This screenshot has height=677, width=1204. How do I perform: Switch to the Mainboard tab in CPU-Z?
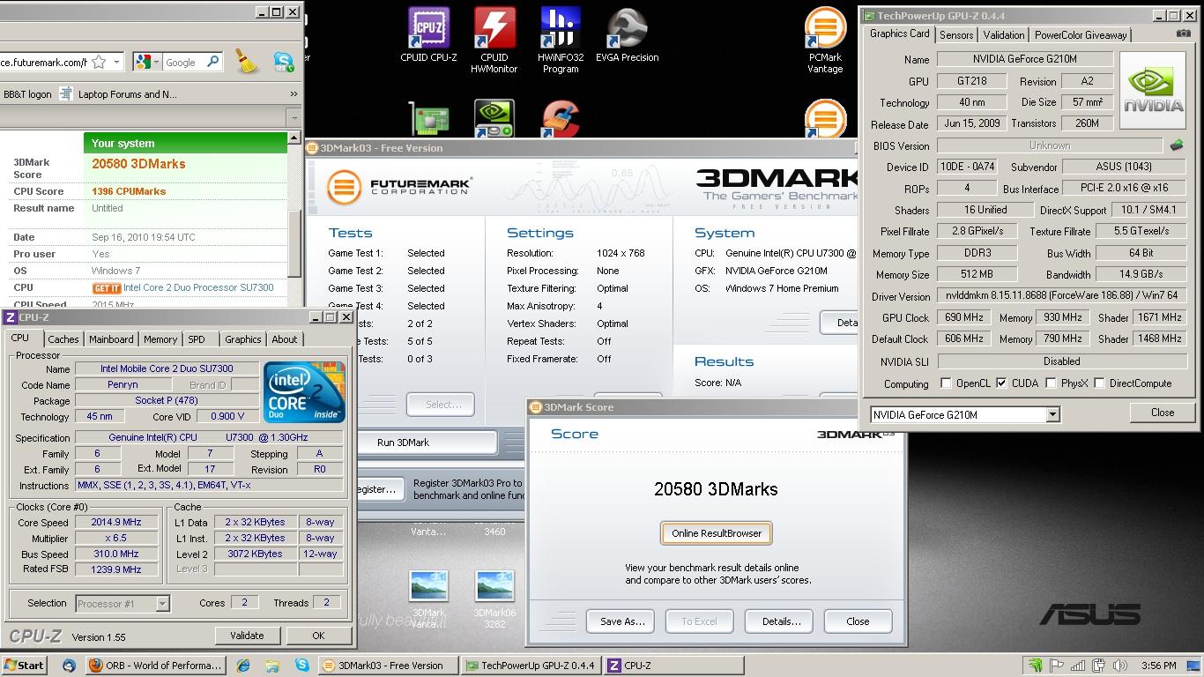(x=111, y=339)
